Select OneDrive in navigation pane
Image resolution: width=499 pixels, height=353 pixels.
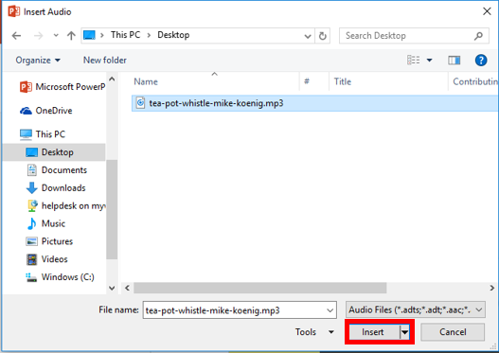pyautogui.click(x=46, y=111)
